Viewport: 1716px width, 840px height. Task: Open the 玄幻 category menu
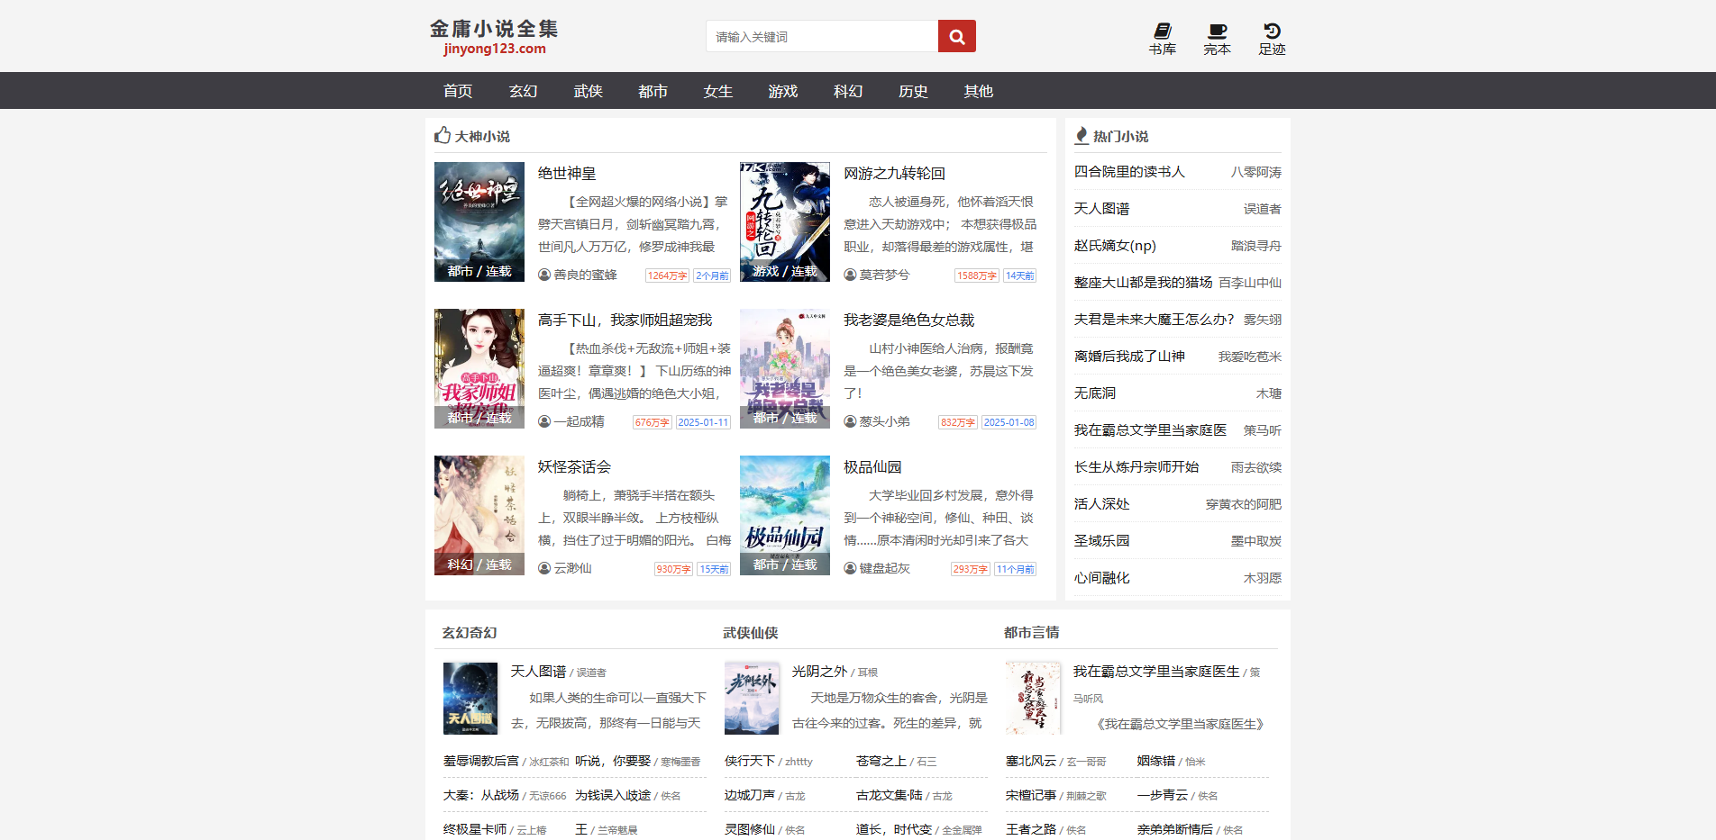(x=522, y=90)
